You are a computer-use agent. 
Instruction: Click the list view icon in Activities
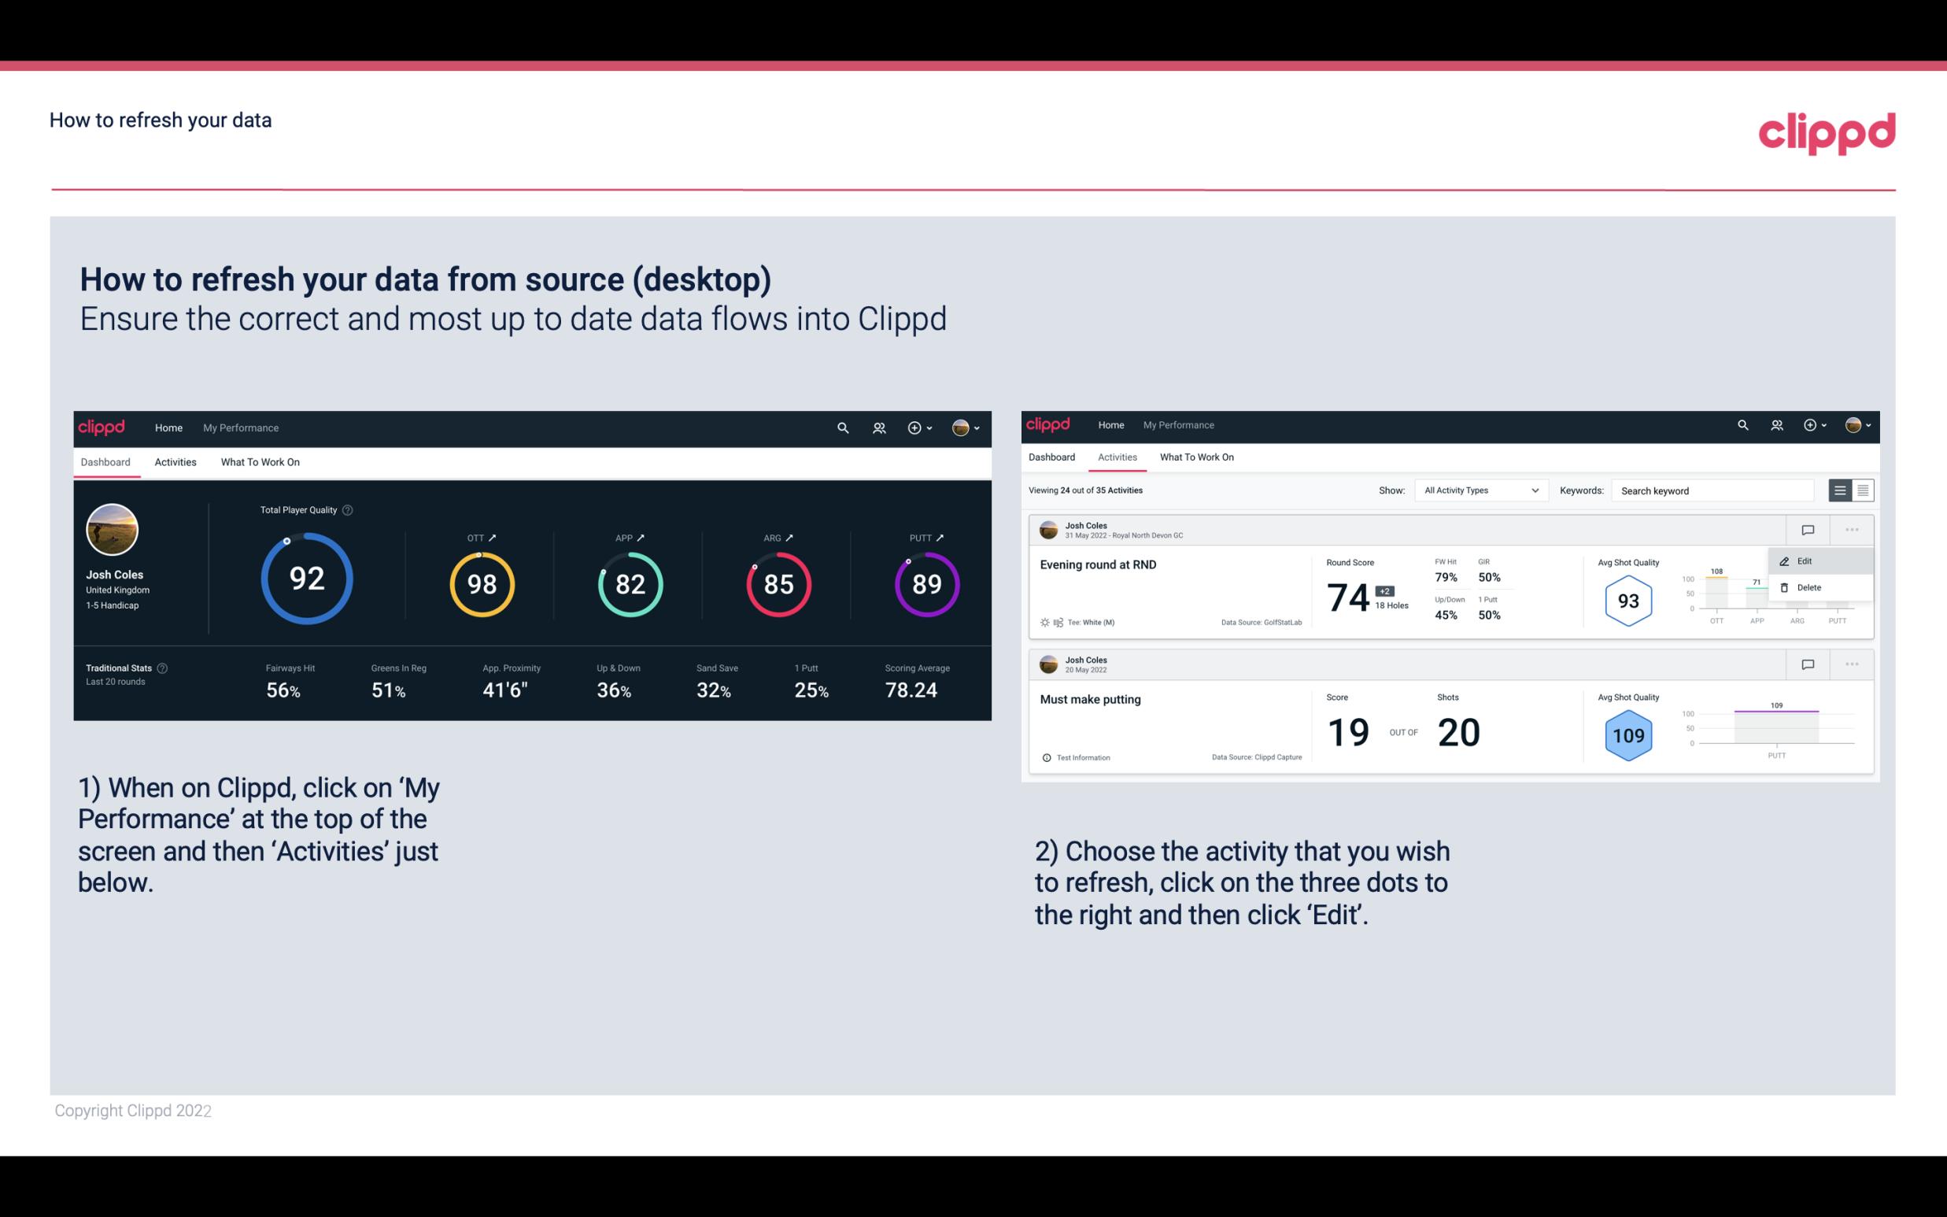[x=1841, y=490]
